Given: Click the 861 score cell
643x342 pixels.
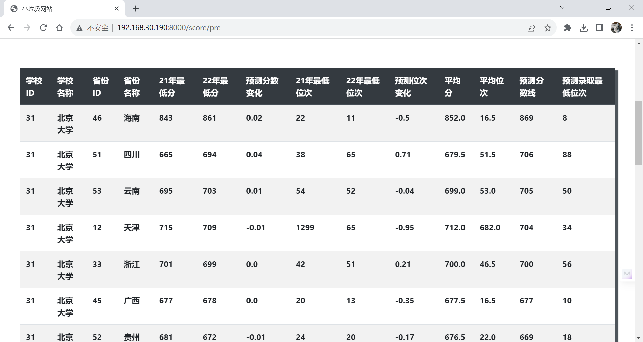Looking at the screenshot, I should pyautogui.click(x=210, y=118).
